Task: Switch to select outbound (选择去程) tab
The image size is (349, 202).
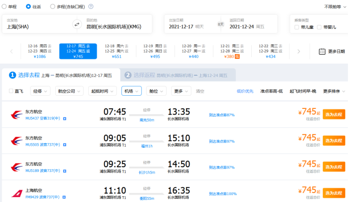Action: [x=61, y=75]
